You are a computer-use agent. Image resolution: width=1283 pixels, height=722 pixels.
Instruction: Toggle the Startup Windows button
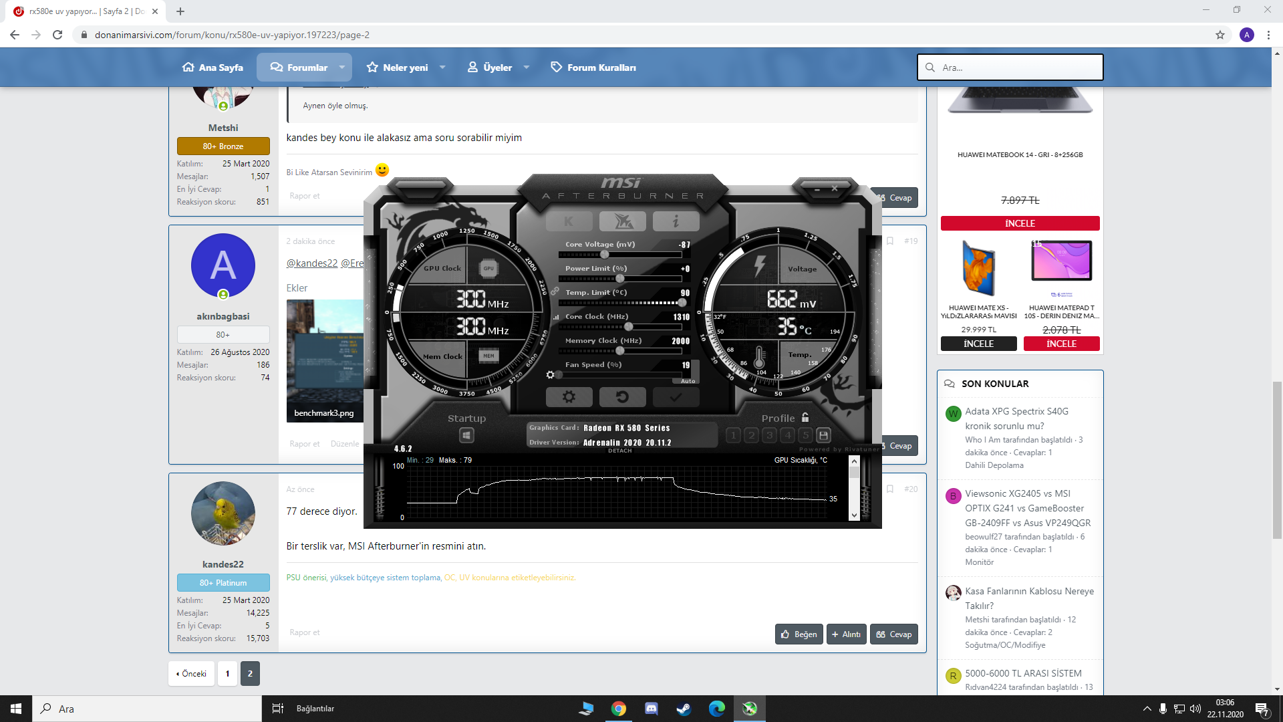pyautogui.click(x=466, y=436)
